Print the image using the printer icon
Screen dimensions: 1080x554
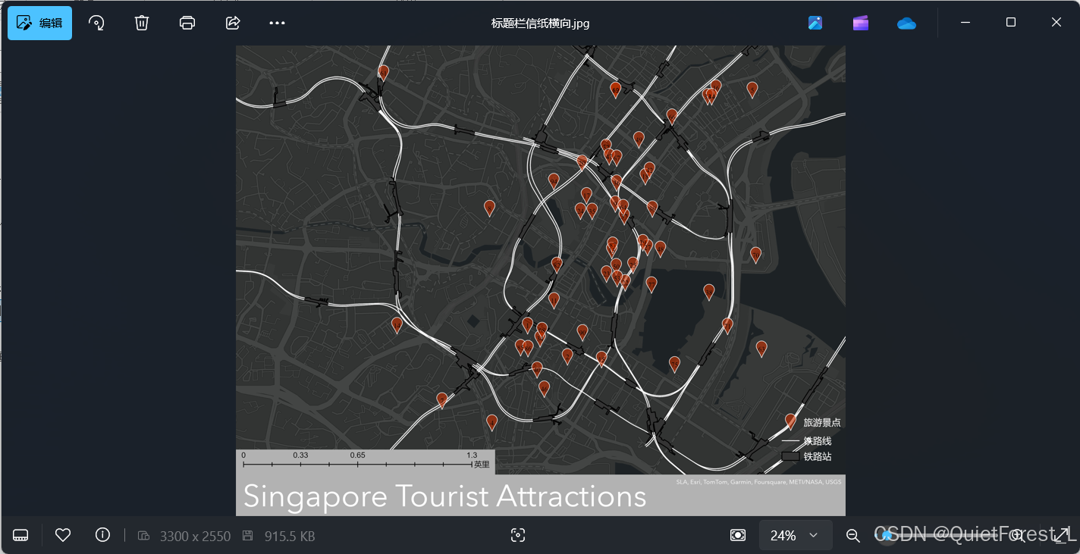pyautogui.click(x=187, y=23)
